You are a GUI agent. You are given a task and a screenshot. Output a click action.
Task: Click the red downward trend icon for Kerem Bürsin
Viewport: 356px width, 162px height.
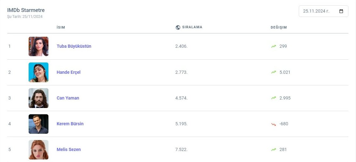click(274, 124)
